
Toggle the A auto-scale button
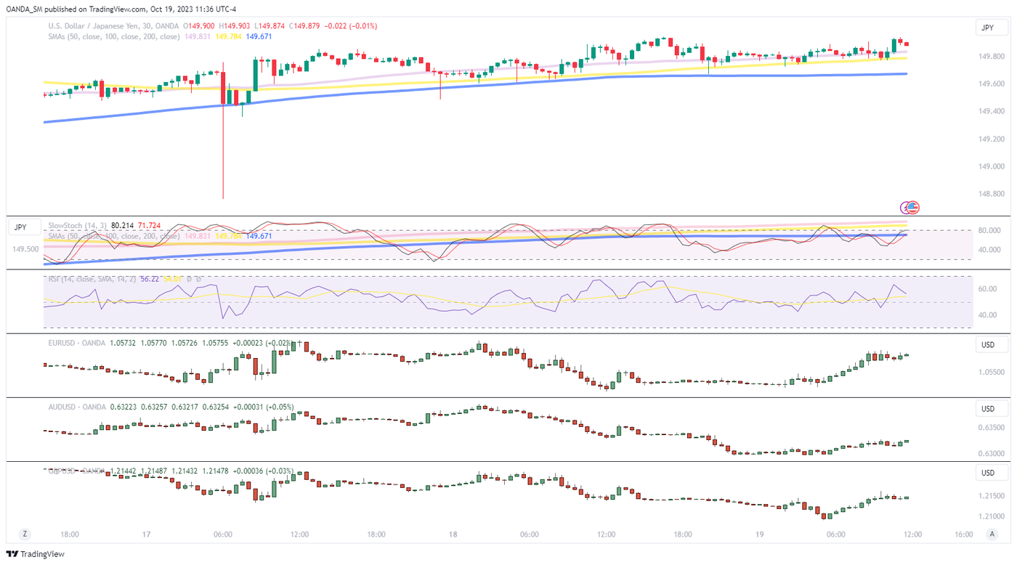click(992, 534)
